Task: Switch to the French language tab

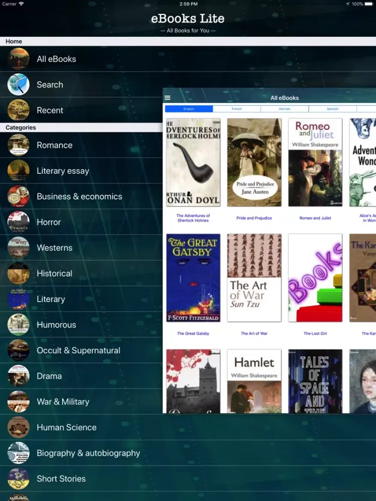Action: 237,109
